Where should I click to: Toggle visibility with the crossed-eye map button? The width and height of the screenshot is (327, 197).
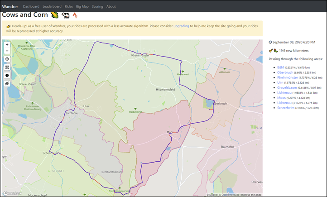point(7,83)
